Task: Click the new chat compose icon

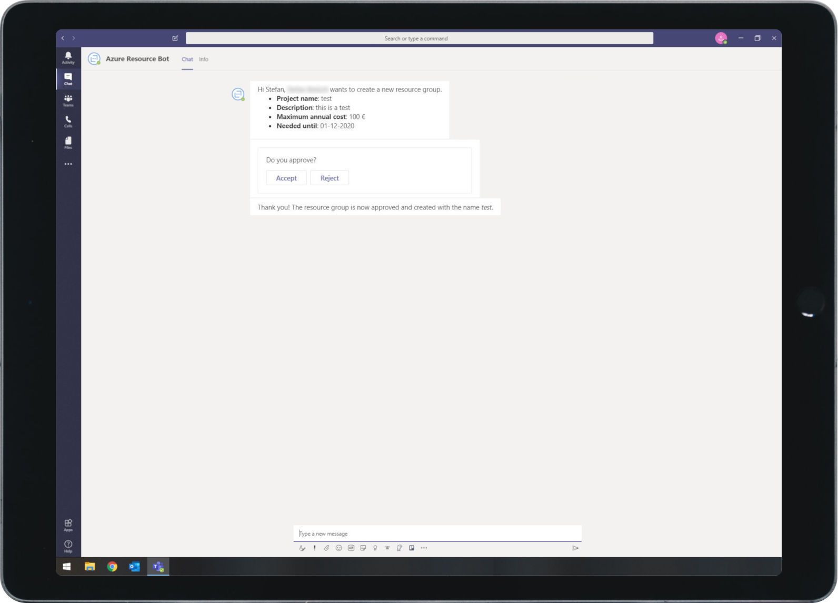Action: tap(175, 38)
